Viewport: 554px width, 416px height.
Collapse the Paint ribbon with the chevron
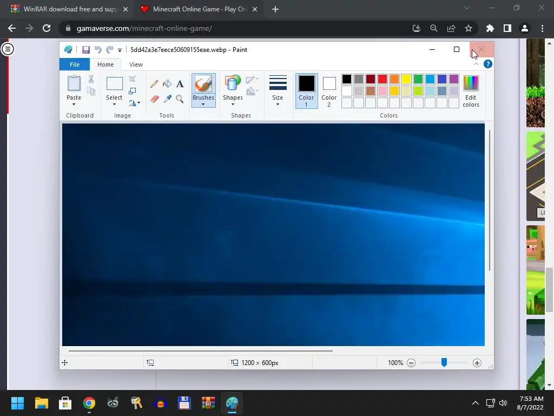[476, 64]
